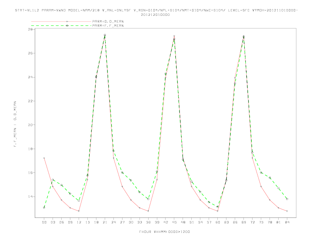Select green F.F_MEAN circle at hour 00
Image resolution: width=313 pixels, height=242 pixels.
(x=44, y=208)
